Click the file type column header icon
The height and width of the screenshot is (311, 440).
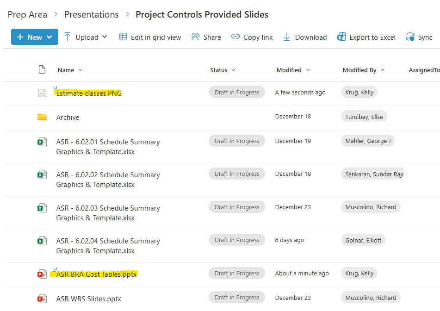(42, 70)
